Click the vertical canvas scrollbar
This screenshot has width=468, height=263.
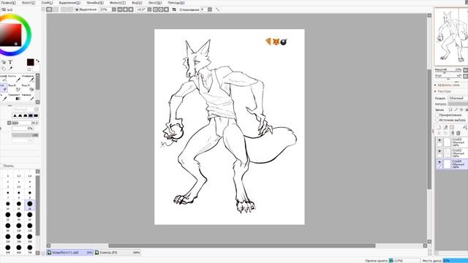429,129
